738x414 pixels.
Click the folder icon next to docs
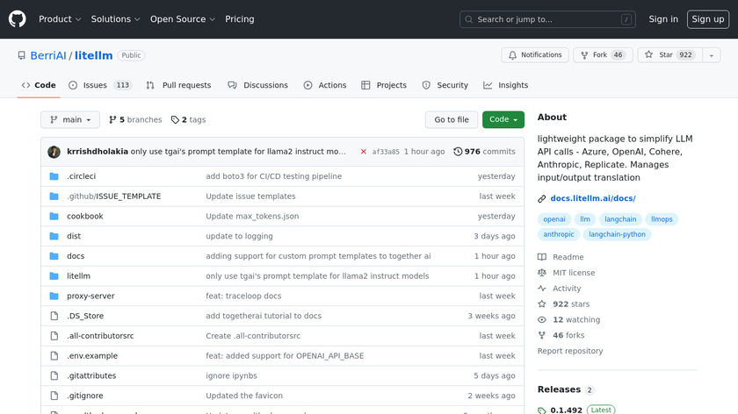(x=54, y=256)
